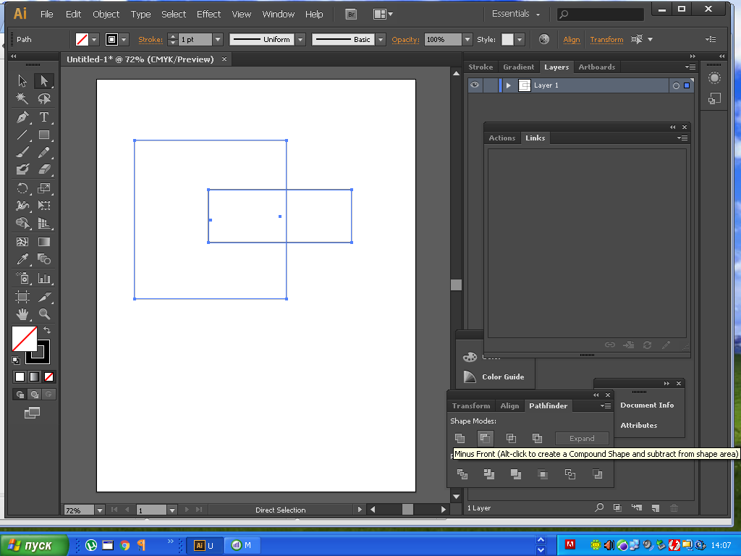Select the Pen tool
The height and width of the screenshot is (556, 741).
coord(22,117)
